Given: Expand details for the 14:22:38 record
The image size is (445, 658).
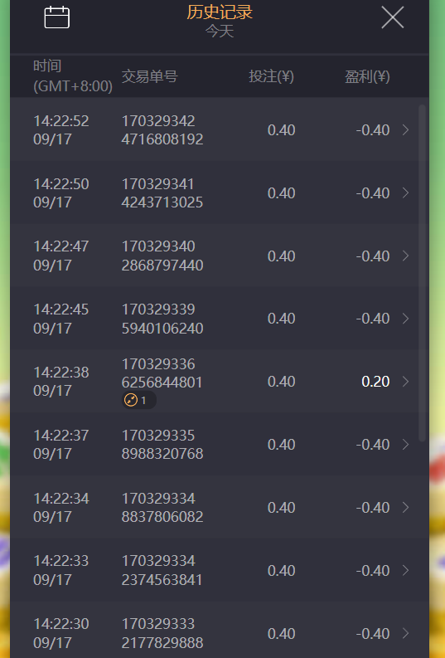Looking at the screenshot, I should point(405,382).
